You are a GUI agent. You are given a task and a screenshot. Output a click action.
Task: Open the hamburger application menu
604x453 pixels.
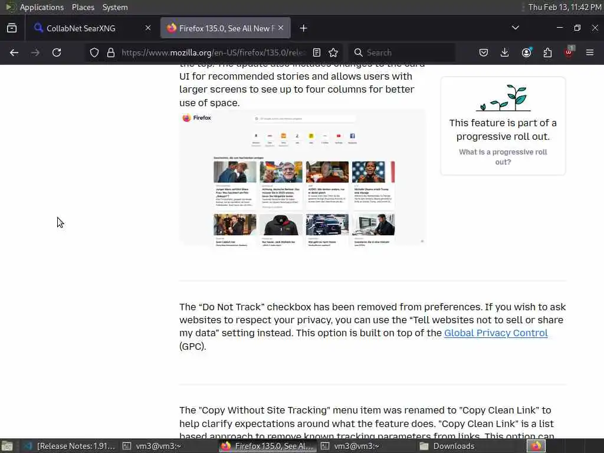[x=590, y=52]
